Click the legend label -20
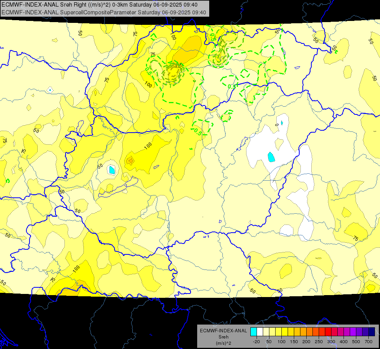The height and width of the screenshot is (349, 380). (256, 342)
